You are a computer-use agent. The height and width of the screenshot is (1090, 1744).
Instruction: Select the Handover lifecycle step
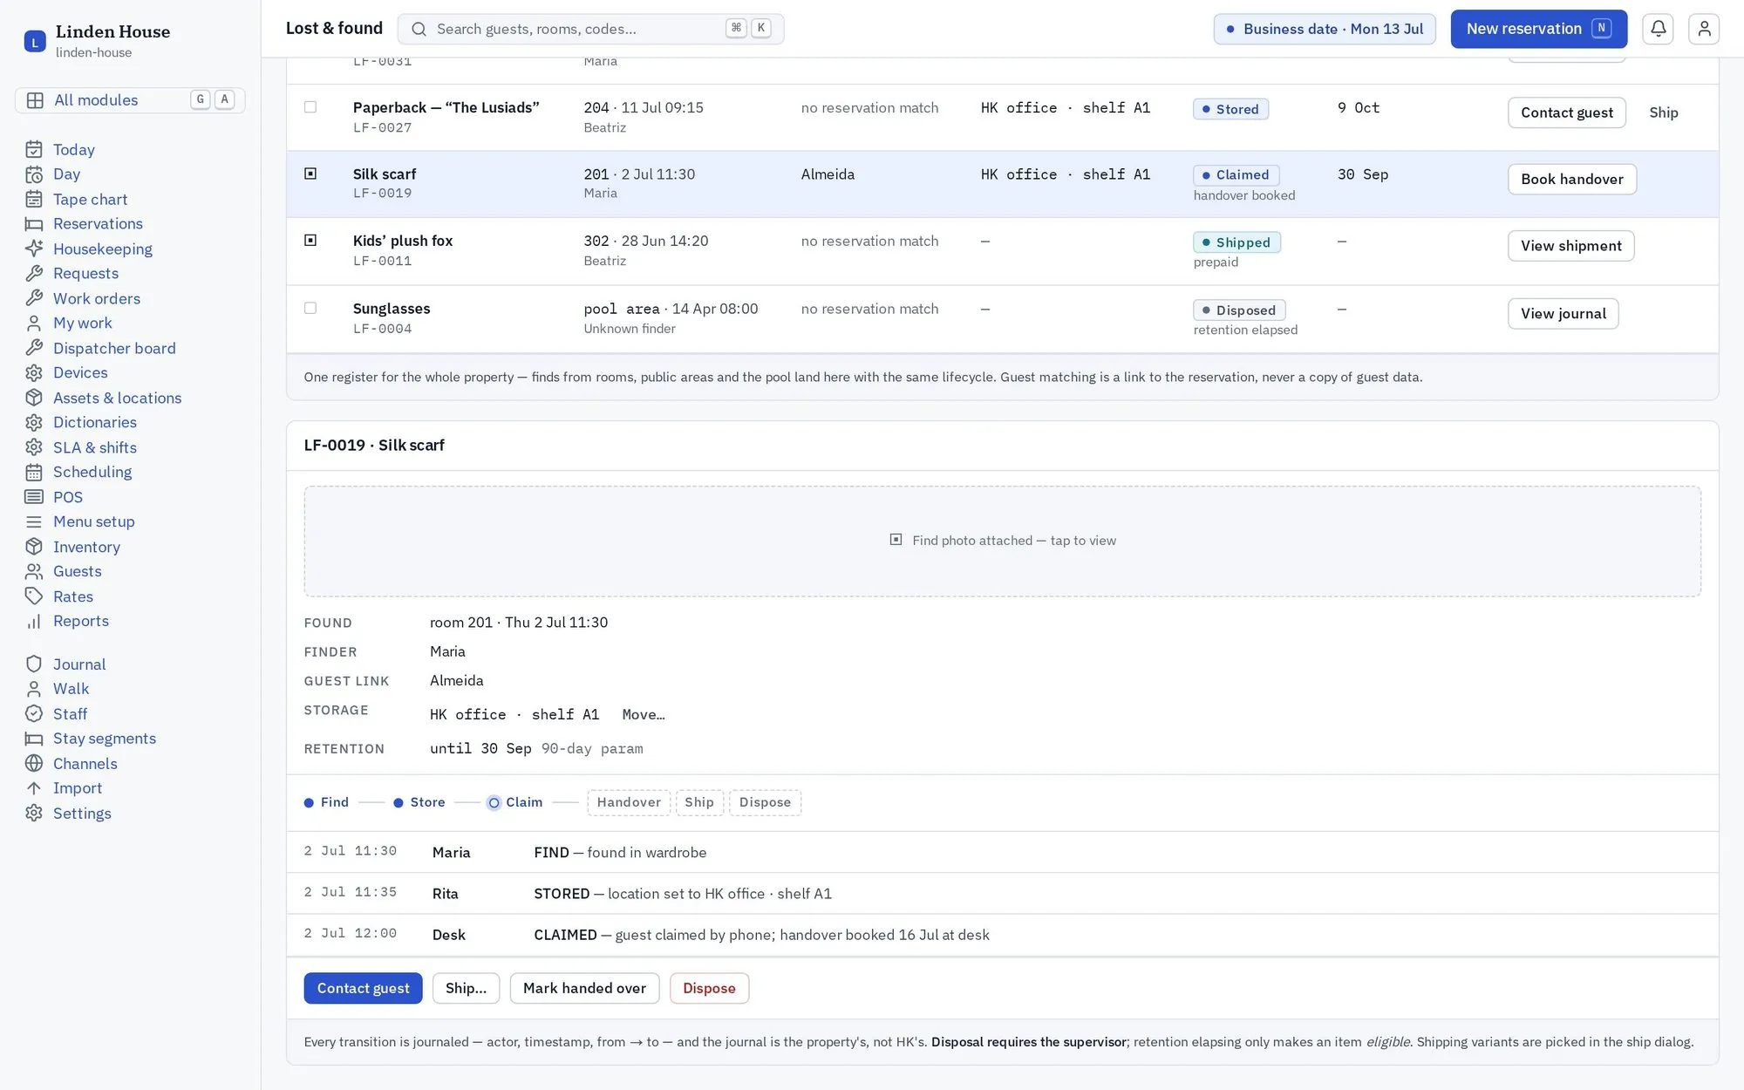tap(629, 802)
